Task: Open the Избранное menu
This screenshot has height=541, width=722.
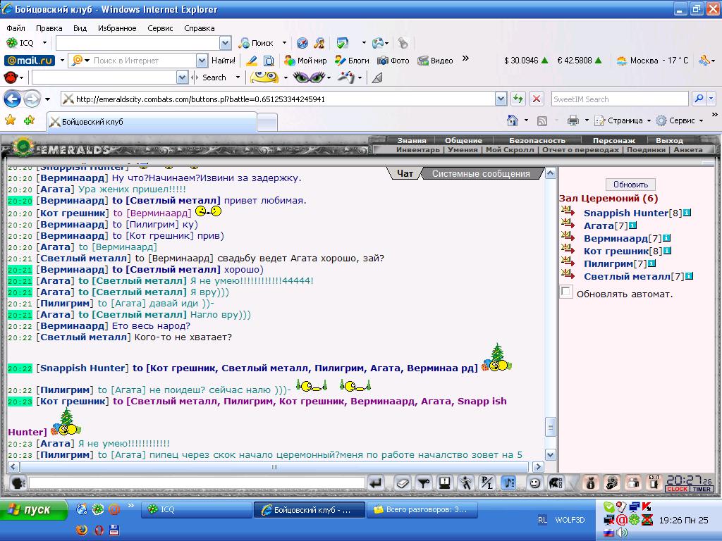Action: coord(117,28)
